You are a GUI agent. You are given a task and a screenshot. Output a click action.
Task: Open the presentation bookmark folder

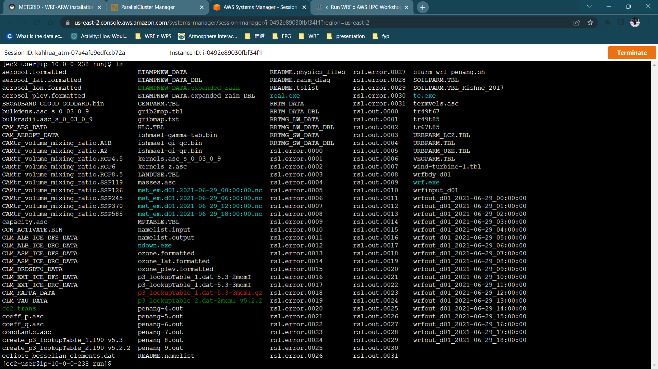pyautogui.click(x=346, y=36)
